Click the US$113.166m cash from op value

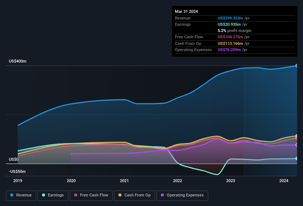point(230,43)
